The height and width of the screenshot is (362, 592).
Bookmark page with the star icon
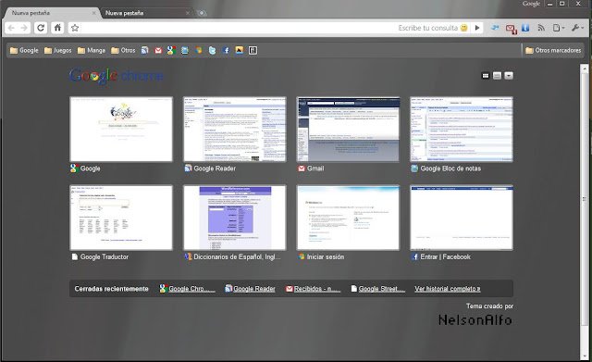(75, 28)
